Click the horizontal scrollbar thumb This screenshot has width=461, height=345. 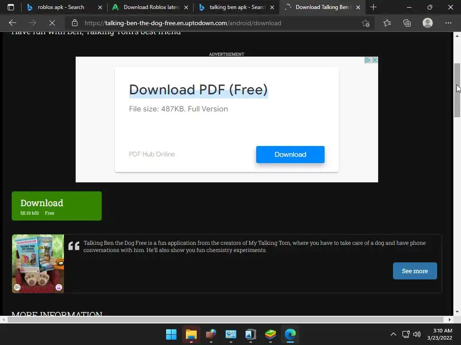click(x=226, y=319)
